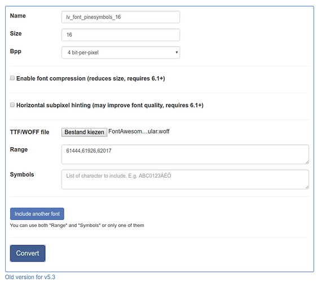Click the Symbols field label
317x282 pixels.
point(22,175)
